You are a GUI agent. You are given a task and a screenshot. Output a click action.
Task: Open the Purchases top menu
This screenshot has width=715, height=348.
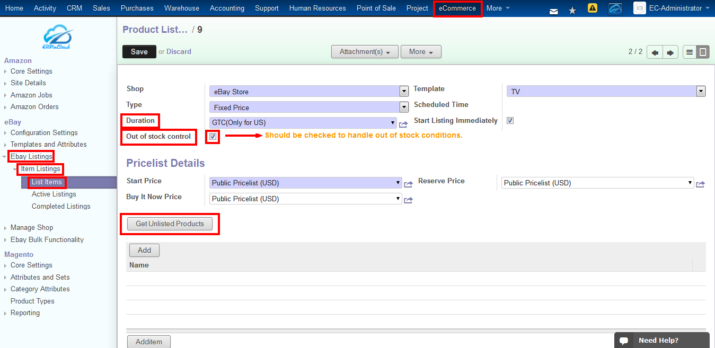[x=137, y=8]
